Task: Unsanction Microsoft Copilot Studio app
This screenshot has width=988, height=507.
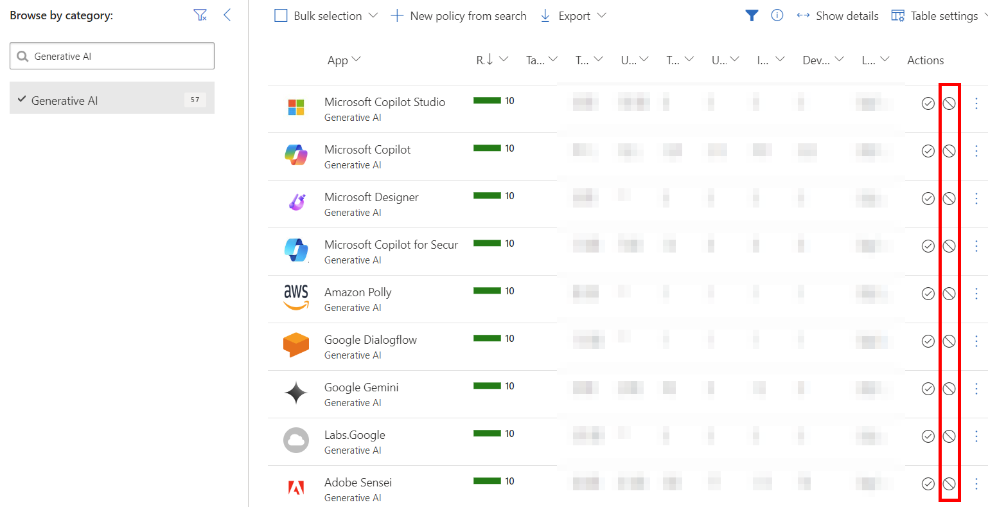Action: (949, 103)
